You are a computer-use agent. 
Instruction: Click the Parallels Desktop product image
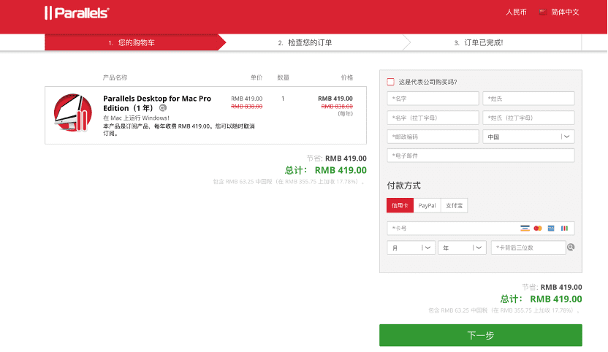pyautogui.click(x=72, y=115)
